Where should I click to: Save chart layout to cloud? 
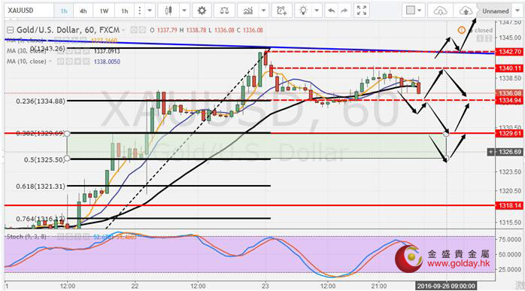coord(466,11)
